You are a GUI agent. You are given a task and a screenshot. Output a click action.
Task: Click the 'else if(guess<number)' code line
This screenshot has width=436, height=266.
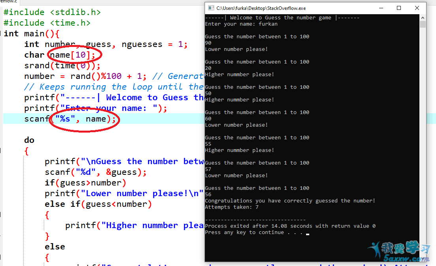pyautogui.click(x=98, y=204)
